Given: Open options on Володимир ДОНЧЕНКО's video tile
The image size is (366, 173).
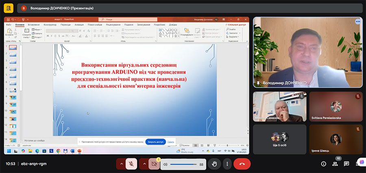Looking at the screenshot, I should pos(358,22).
